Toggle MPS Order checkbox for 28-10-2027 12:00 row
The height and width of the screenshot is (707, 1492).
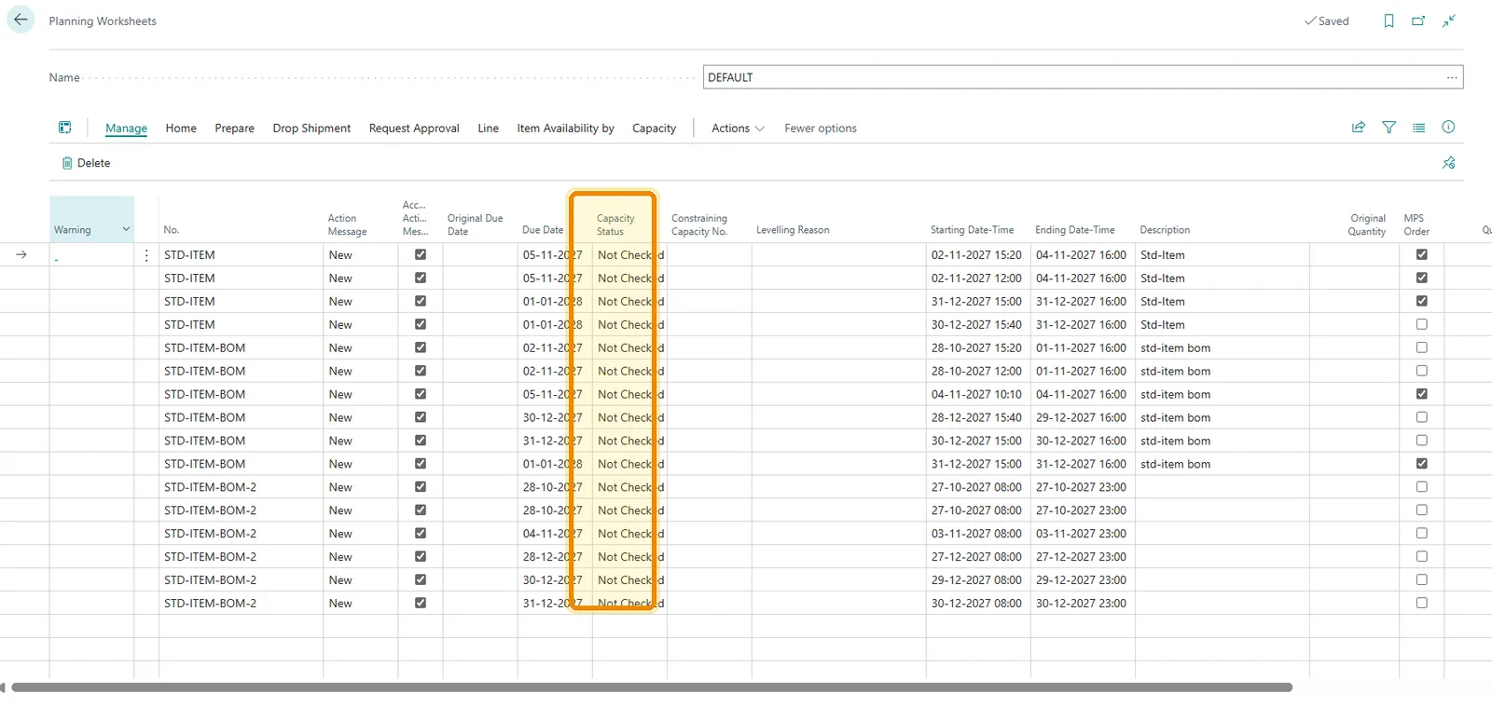point(1421,371)
